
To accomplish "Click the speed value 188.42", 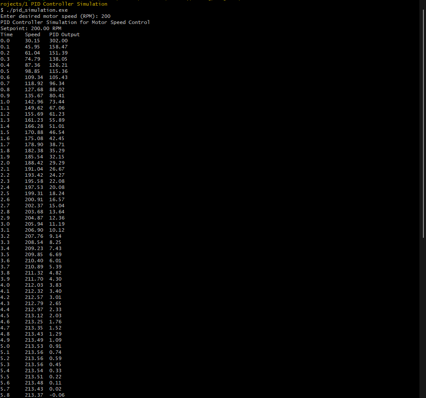I will [34, 163].
